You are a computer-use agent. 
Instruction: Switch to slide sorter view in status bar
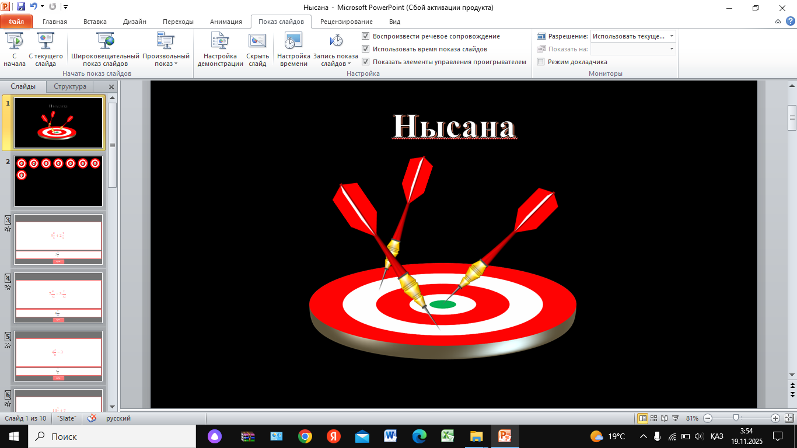click(x=654, y=418)
